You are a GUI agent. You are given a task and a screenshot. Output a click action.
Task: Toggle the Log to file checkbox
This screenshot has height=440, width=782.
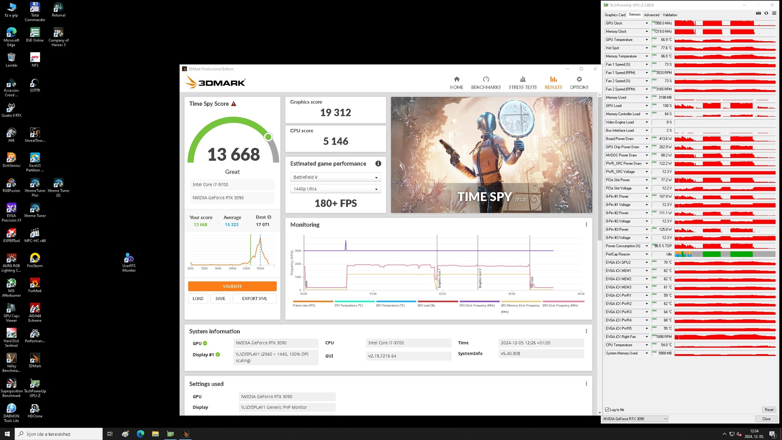[607, 410]
